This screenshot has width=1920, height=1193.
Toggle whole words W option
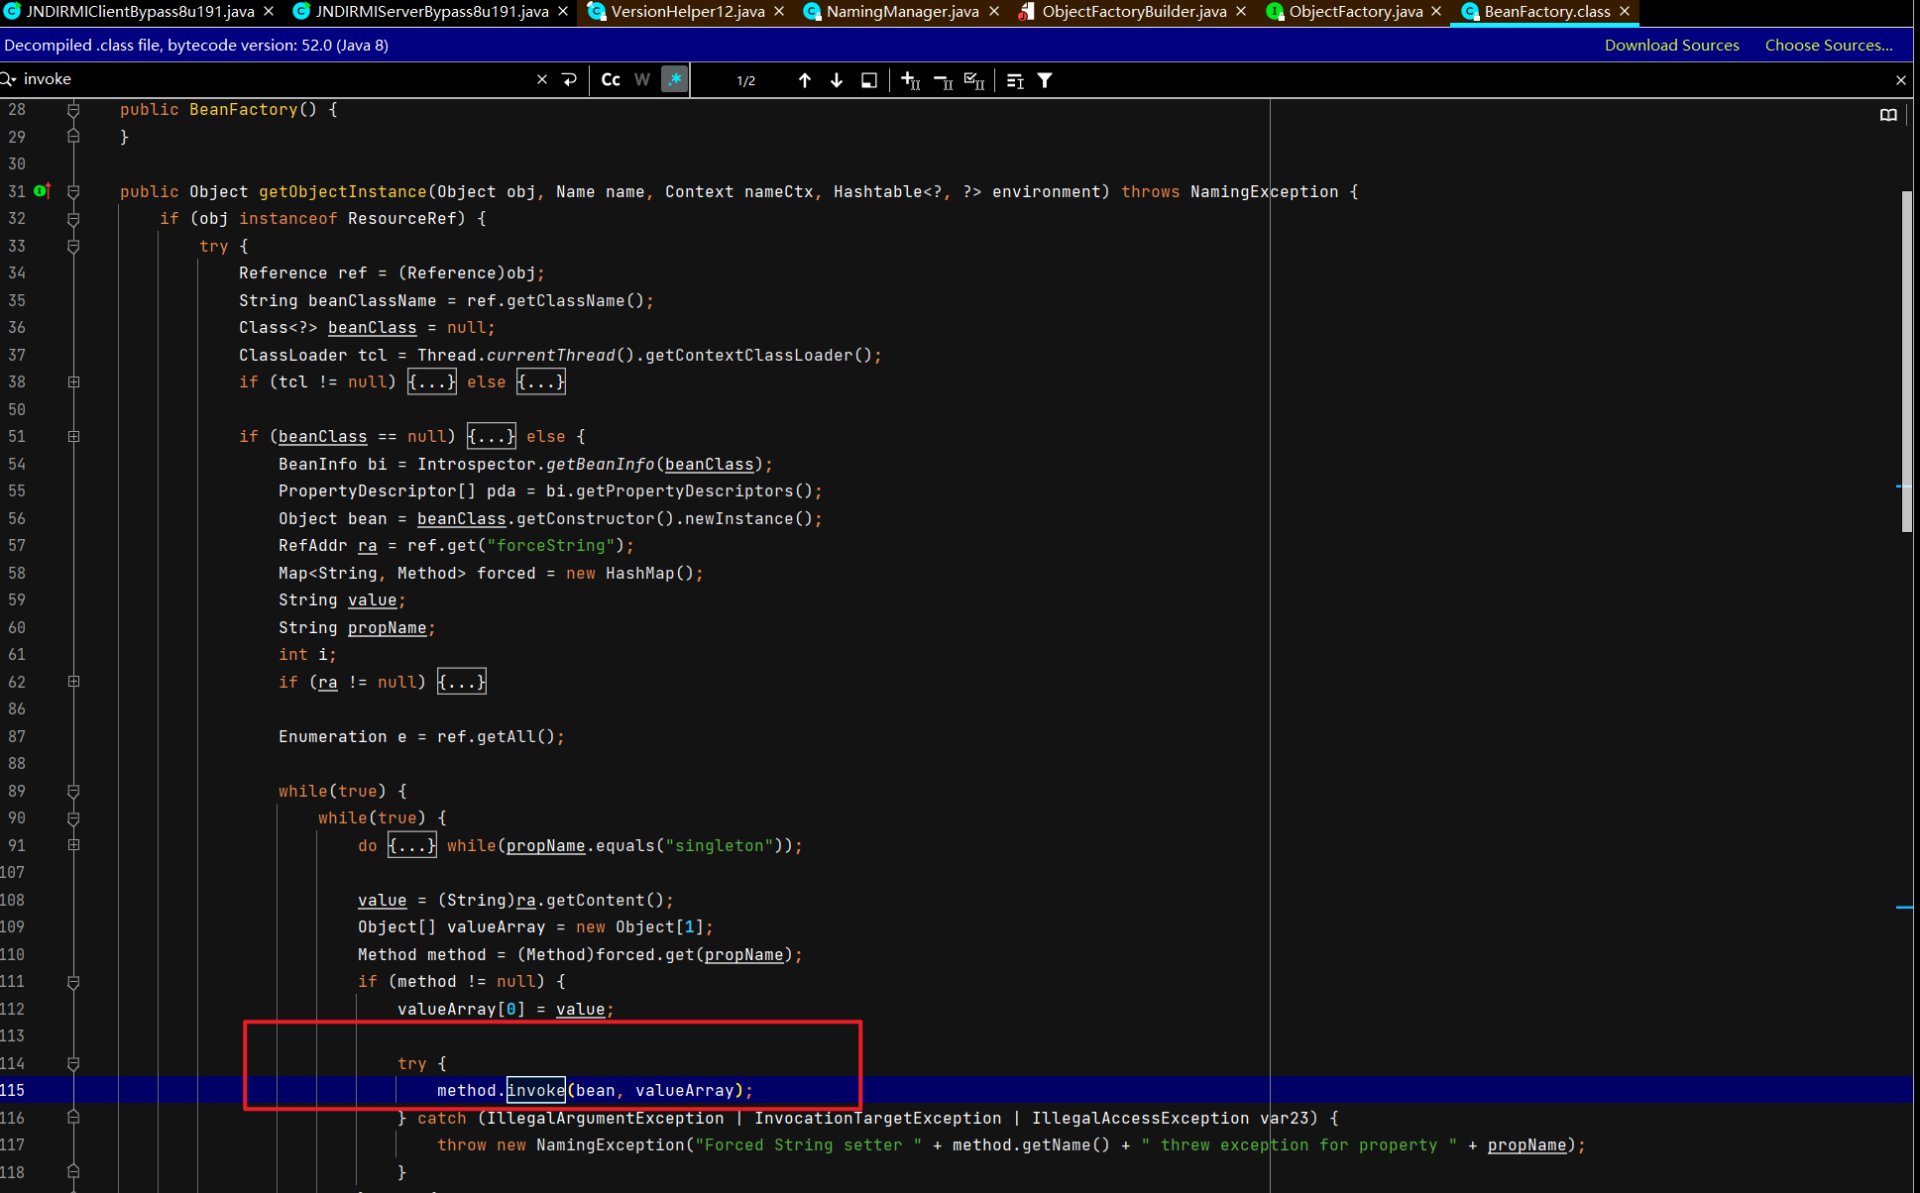click(x=642, y=80)
